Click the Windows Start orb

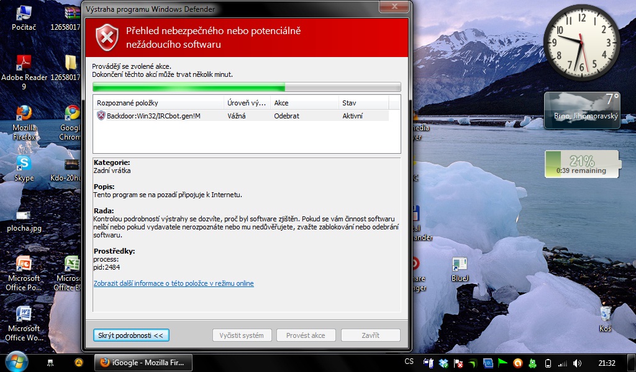pos(16,362)
